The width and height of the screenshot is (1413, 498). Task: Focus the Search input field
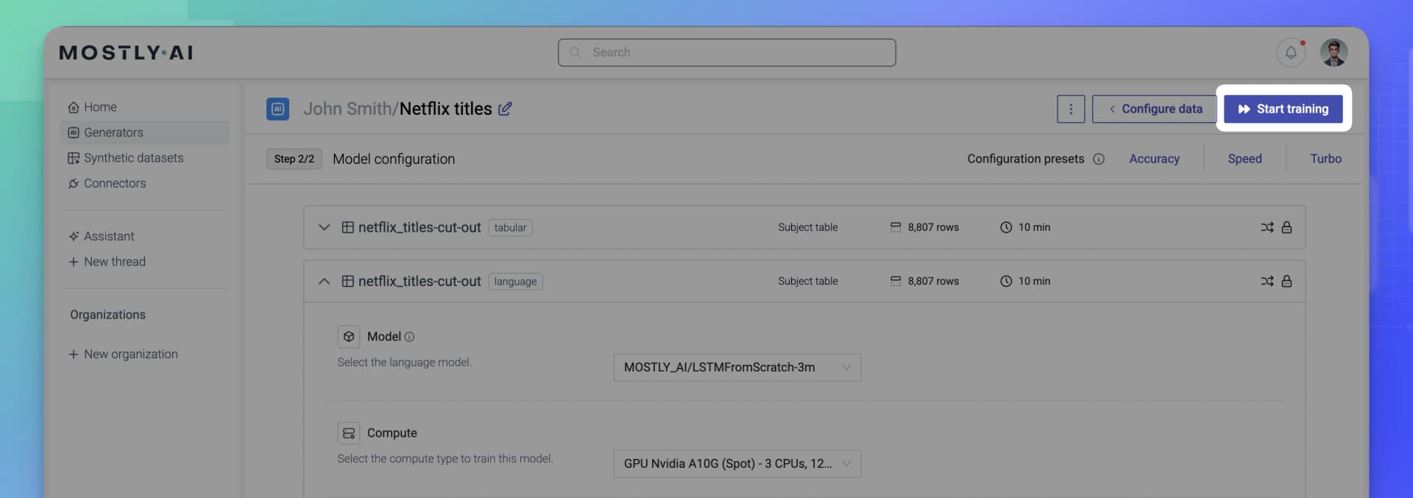(x=726, y=52)
